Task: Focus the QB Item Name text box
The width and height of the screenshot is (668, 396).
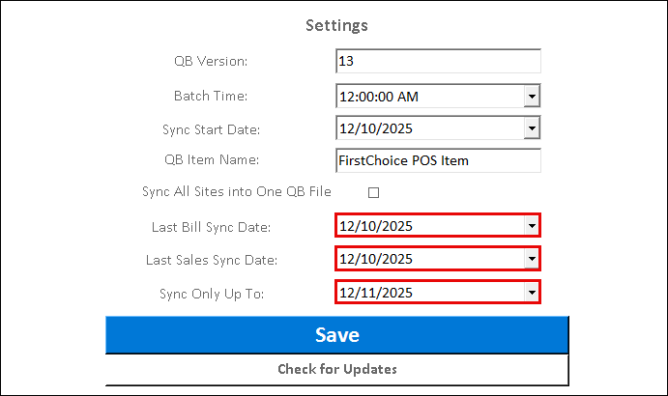Action: click(x=437, y=160)
